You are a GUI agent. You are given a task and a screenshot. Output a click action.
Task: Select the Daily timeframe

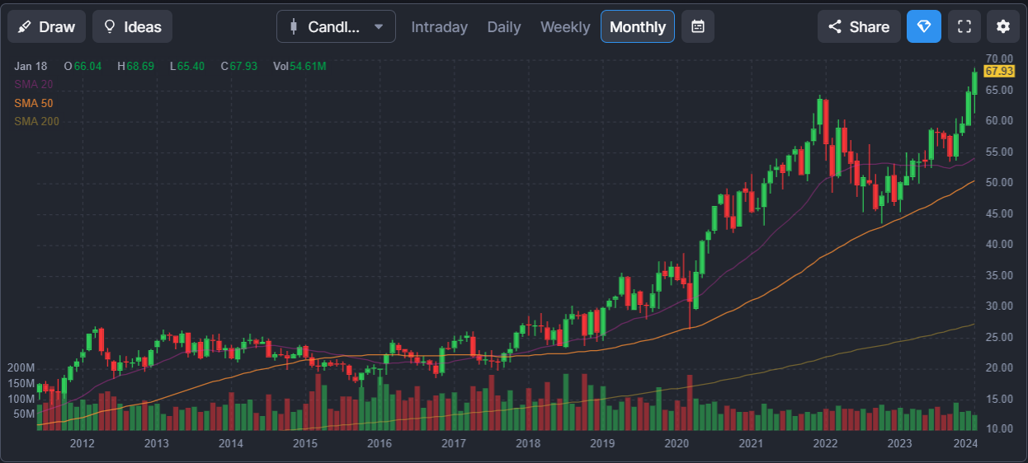click(x=503, y=26)
